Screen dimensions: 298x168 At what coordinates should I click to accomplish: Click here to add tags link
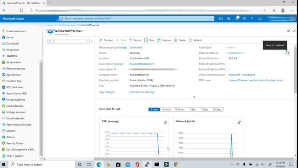(142, 92)
